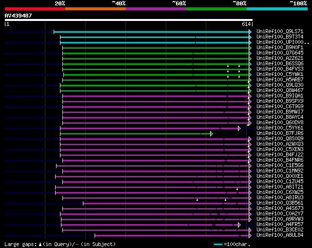Image resolution: width=312 pixels, height=248 pixels.
Task: Select the UniRef100_B6SSQ6 label
Action: click(x=280, y=64)
